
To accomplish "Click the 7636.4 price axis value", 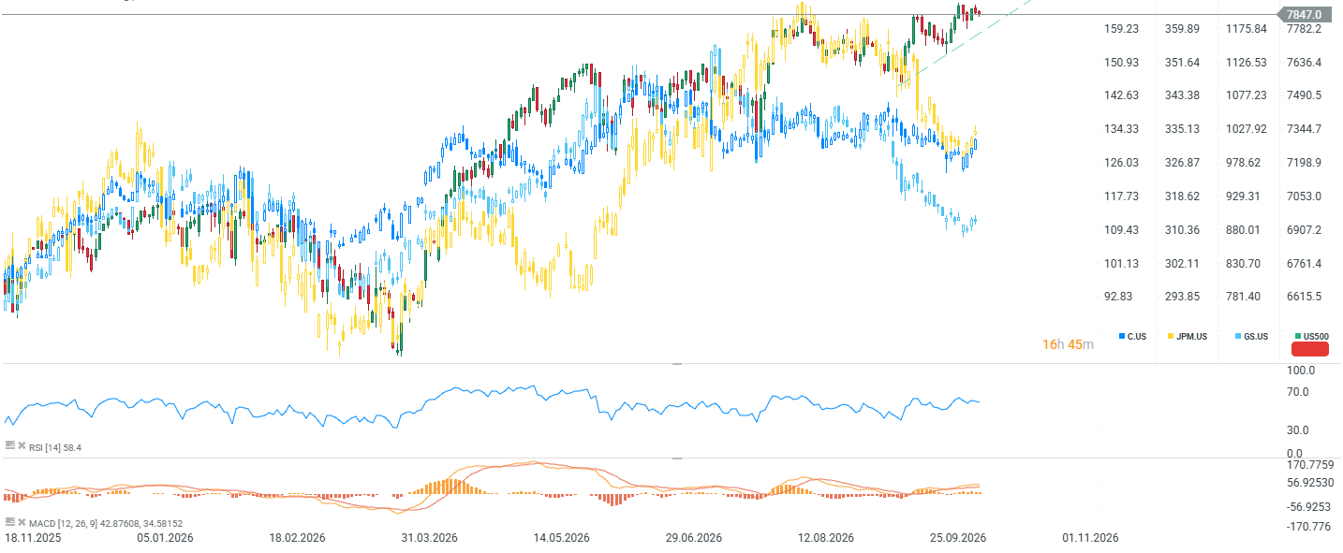I will tap(1304, 63).
